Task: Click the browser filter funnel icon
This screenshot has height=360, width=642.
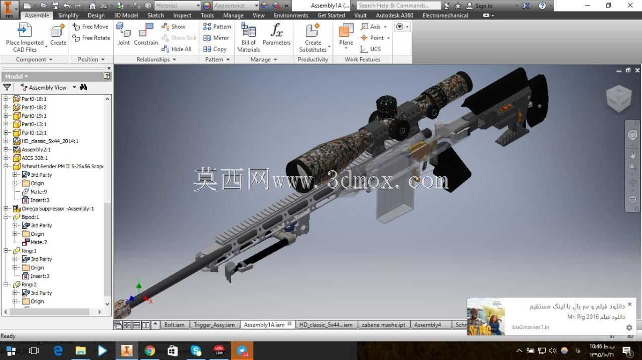Action: 7,87
